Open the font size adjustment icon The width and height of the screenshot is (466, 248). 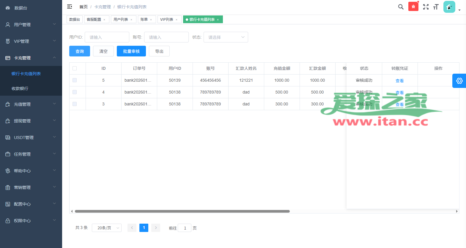[x=436, y=7]
